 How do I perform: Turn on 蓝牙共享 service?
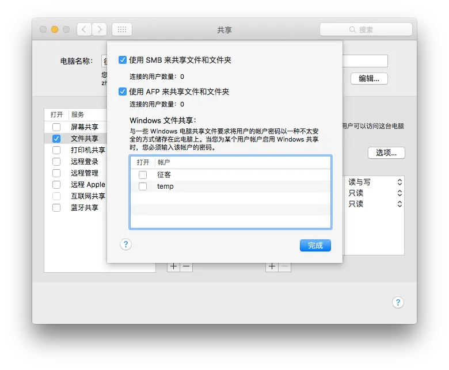[56, 208]
